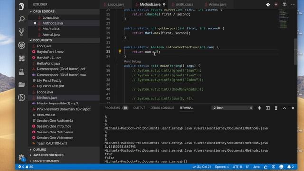Change the UTF-8 encoding setting

click(237, 167)
